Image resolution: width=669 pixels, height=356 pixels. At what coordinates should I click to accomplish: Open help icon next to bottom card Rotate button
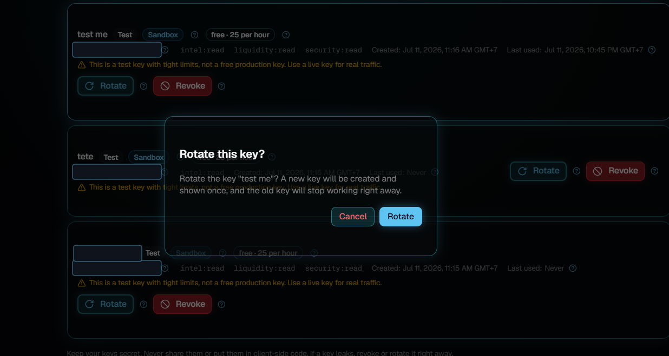tap(143, 304)
